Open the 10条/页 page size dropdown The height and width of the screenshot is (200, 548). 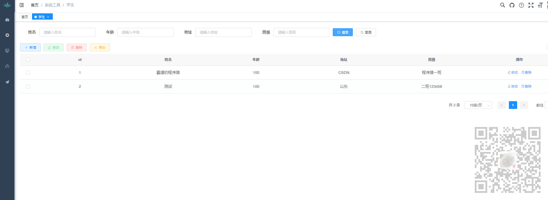point(478,105)
